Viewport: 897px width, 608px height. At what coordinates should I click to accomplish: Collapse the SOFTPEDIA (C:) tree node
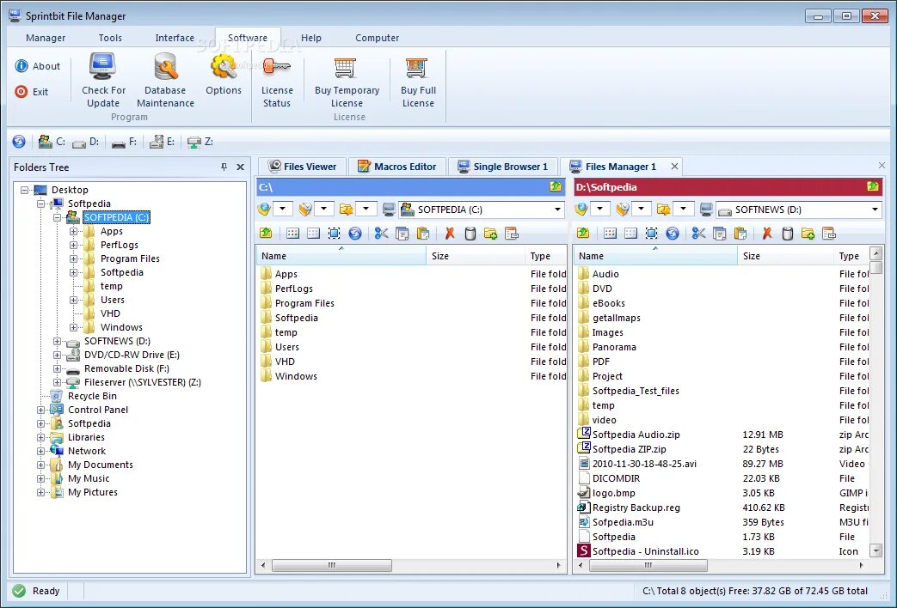[58, 218]
